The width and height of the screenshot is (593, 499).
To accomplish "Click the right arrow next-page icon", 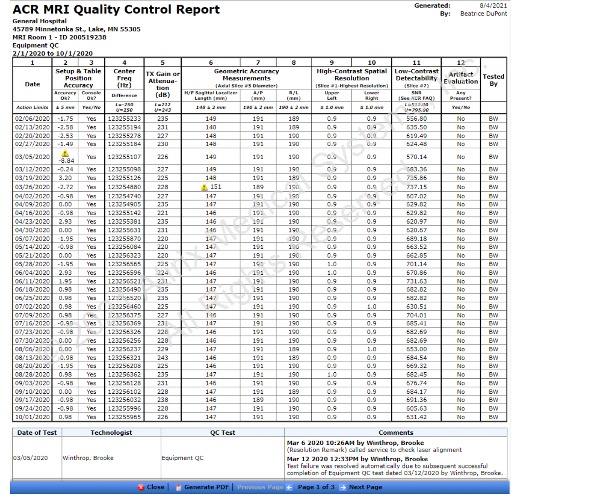I will coord(343,487).
